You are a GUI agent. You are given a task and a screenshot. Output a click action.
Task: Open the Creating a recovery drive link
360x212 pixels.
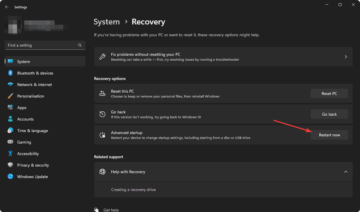pos(133,189)
